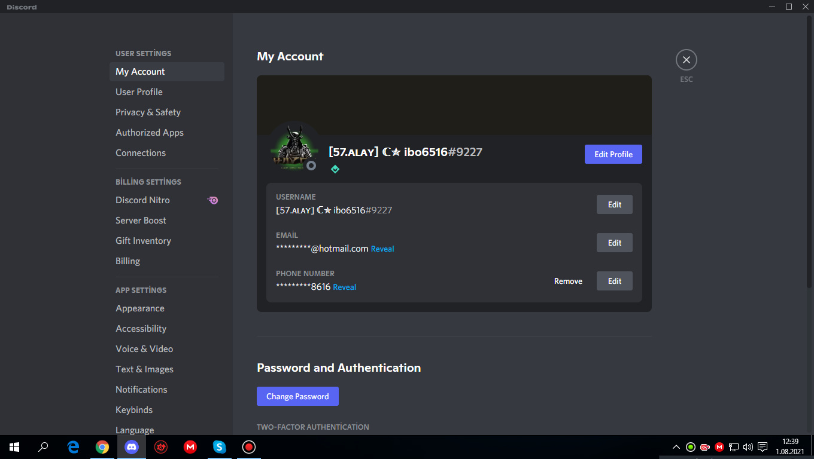This screenshot has width=814, height=459.
Task: Open Keybinds settings
Action: [167, 410]
